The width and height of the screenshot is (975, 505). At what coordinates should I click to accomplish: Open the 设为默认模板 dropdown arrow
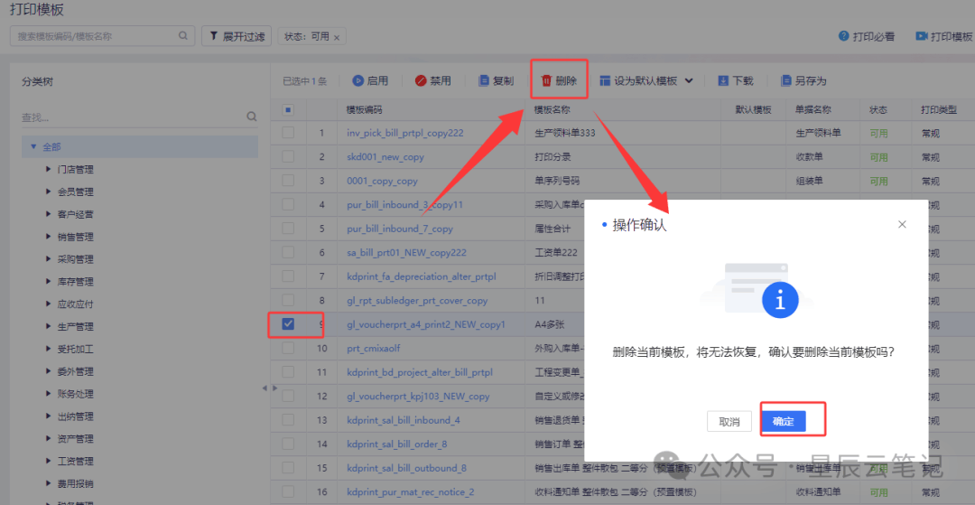click(689, 81)
